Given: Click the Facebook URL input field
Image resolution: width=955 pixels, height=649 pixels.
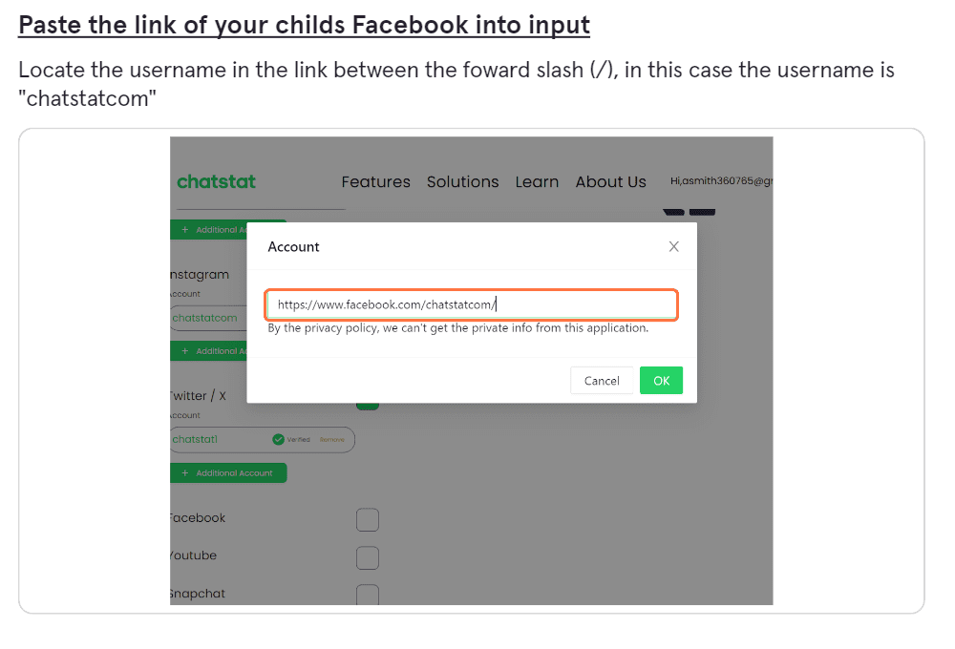Looking at the screenshot, I should 472,304.
